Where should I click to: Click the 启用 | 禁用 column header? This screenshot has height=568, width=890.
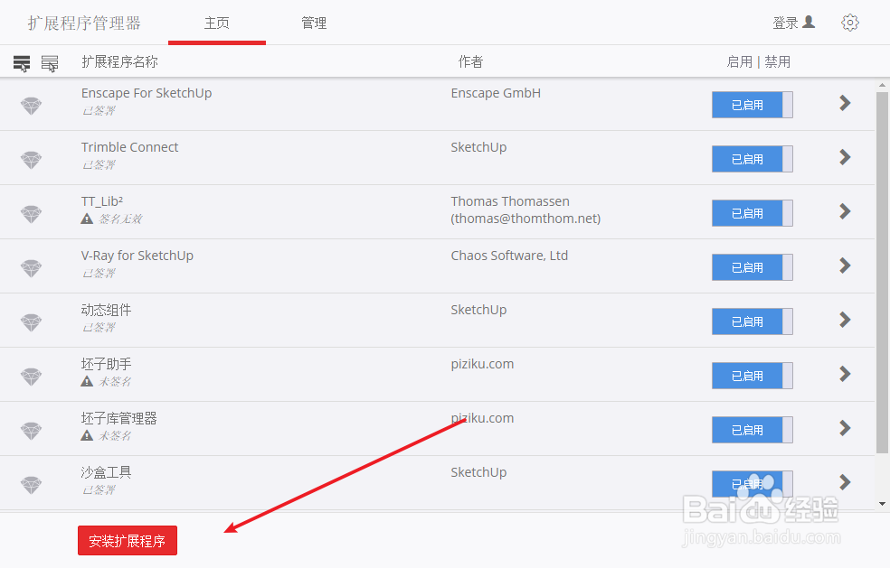point(758,61)
